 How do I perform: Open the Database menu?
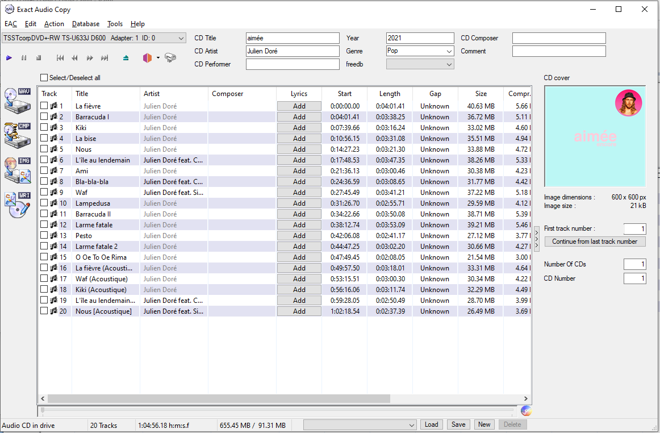tap(86, 24)
